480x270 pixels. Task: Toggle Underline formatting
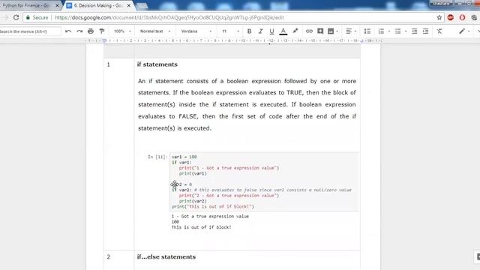(x=271, y=31)
